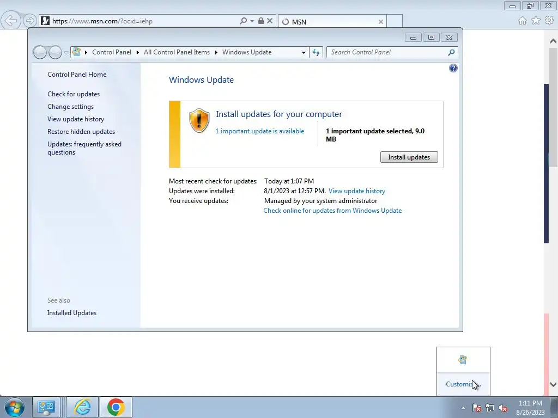Show hidden tray icons arrow

tap(463, 408)
